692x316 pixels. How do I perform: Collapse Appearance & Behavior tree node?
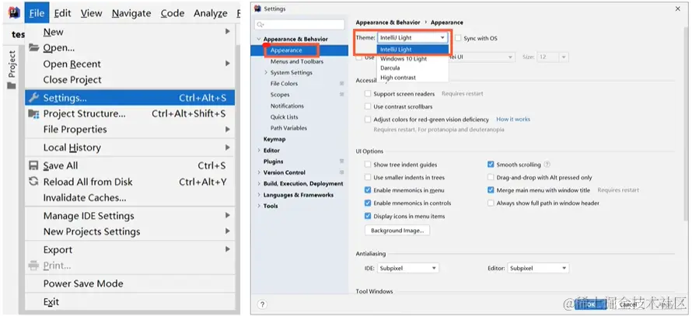click(x=259, y=40)
